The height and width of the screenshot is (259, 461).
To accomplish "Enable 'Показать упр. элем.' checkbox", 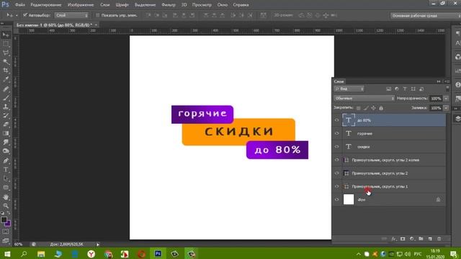I will (x=98, y=15).
